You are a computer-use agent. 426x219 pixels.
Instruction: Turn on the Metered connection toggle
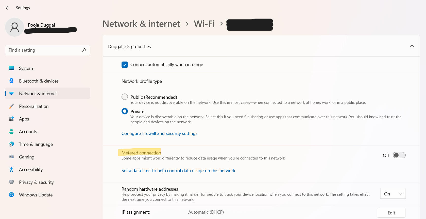point(399,155)
